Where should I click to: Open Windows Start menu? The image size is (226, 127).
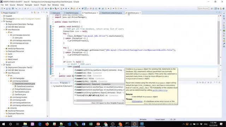click(3, 124)
